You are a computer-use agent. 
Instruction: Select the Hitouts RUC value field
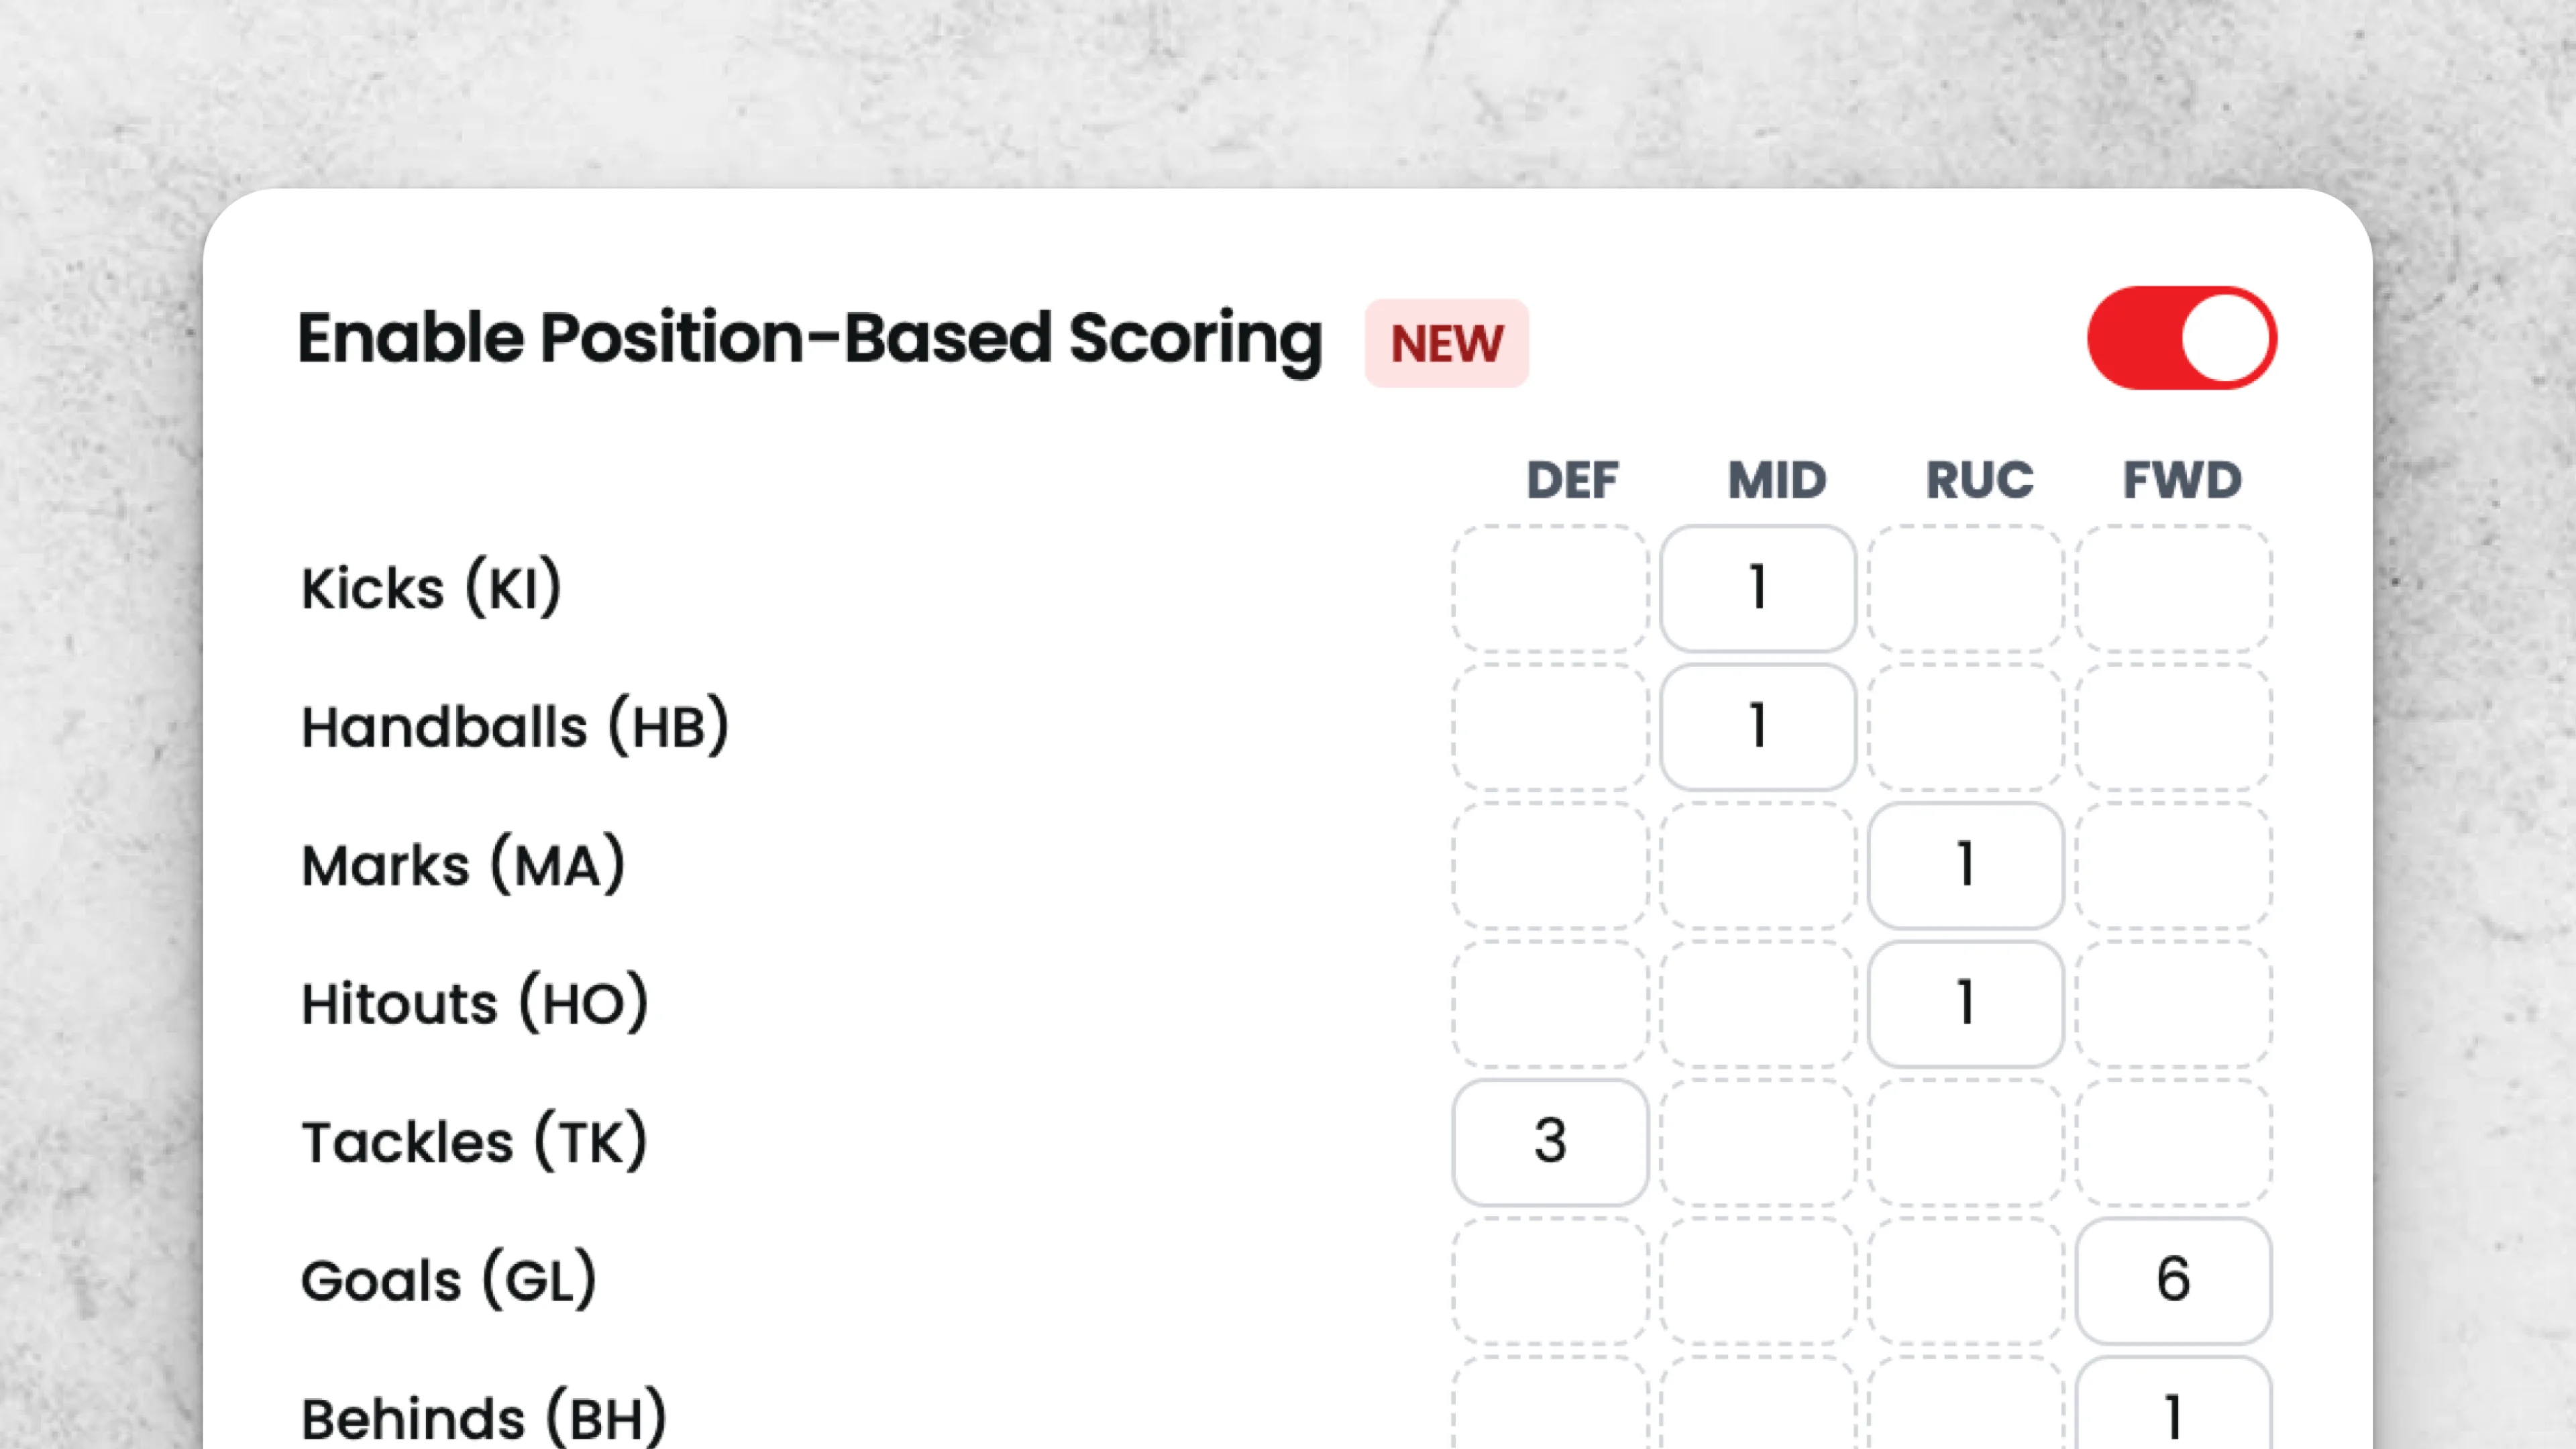pyautogui.click(x=1965, y=1002)
